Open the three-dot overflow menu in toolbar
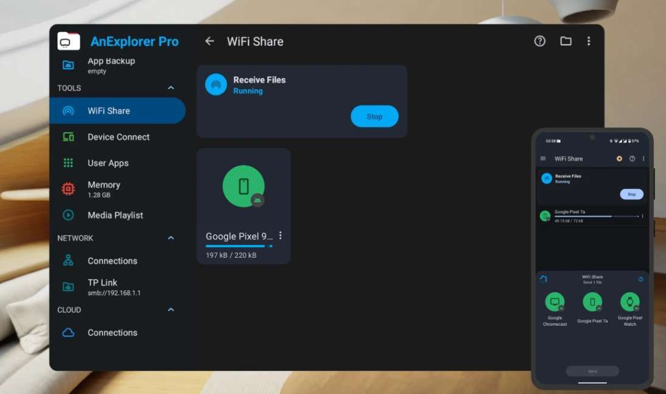Image resolution: width=666 pixels, height=394 pixels. [x=588, y=41]
